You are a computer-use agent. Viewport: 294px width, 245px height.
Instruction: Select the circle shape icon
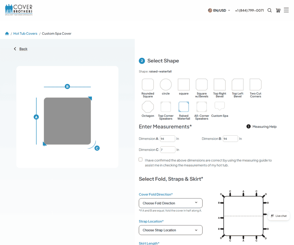coord(166,84)
